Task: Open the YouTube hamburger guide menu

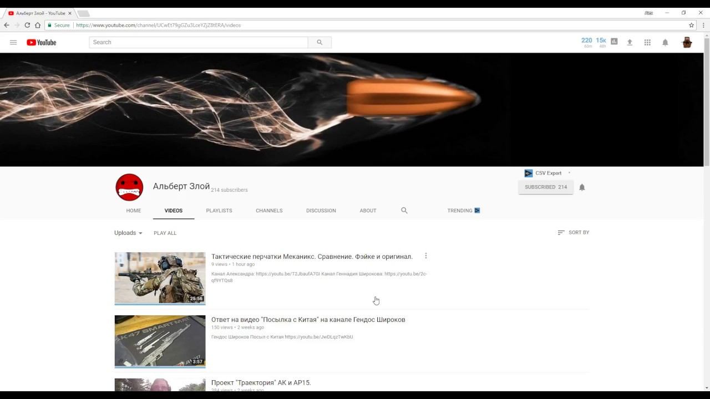Action: click(13, 43)
